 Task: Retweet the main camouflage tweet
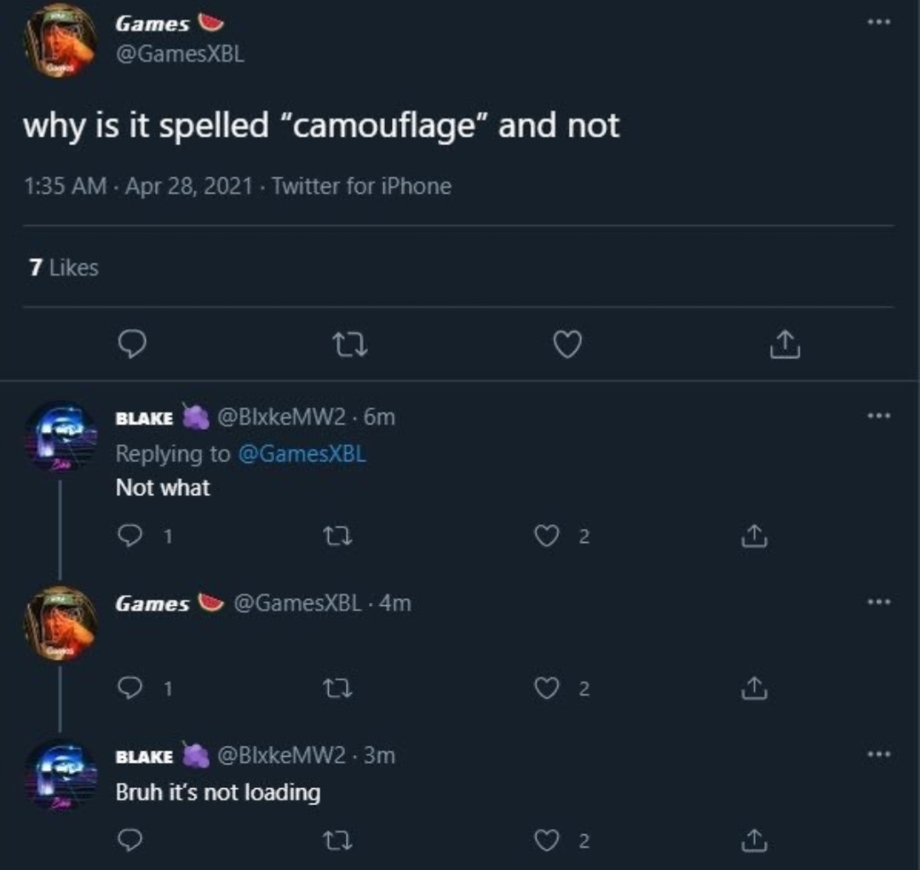point(349,344)
